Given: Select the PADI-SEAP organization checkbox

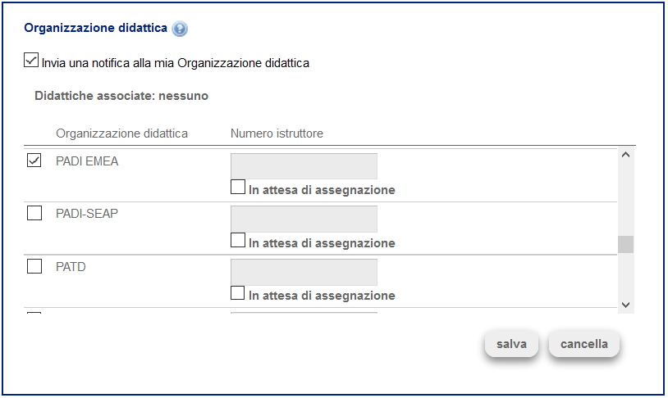Looking at the screenshot, I should (x=34, y=214).
